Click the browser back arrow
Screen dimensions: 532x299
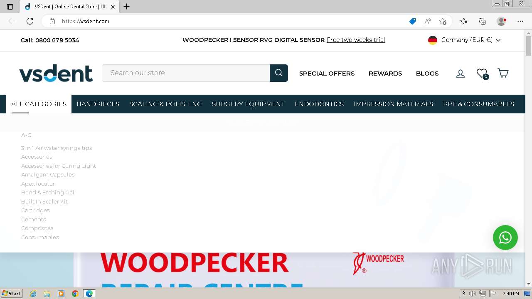(x=12, y=21)
